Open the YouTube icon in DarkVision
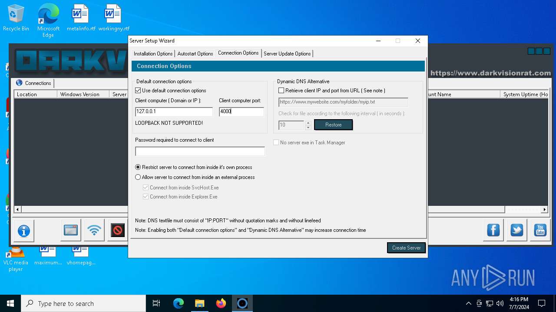This screenshot has height=312, width=556. pyautogui.click(x=540, y=230)
